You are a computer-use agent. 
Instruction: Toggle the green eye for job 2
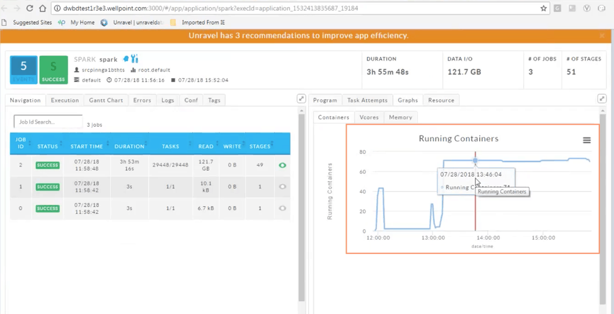[x=282, y=165]
